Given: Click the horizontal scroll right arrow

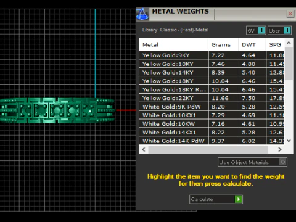Looking at the screenshot, I should 280,149.
